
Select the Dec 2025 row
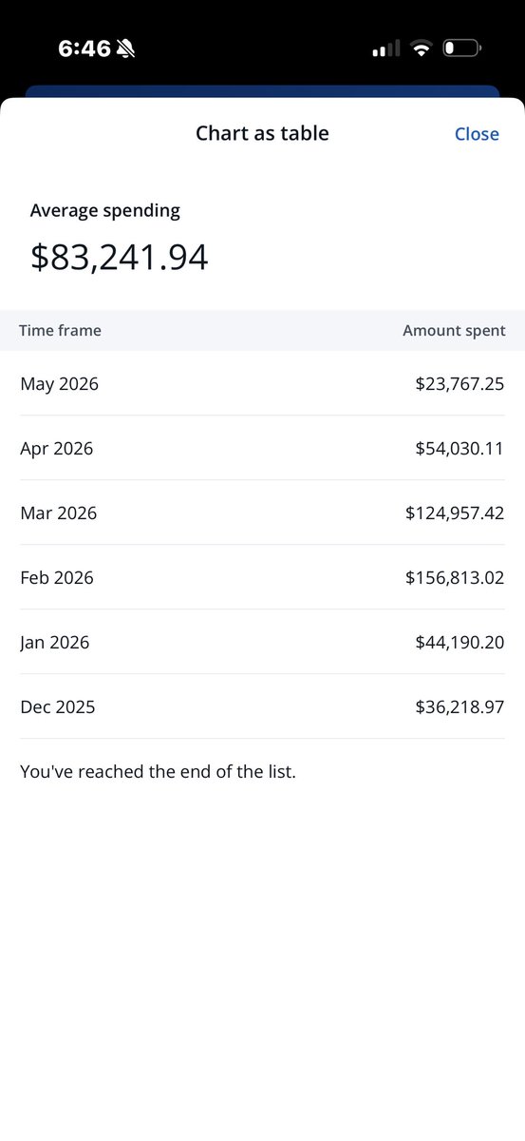click(262, 706)
